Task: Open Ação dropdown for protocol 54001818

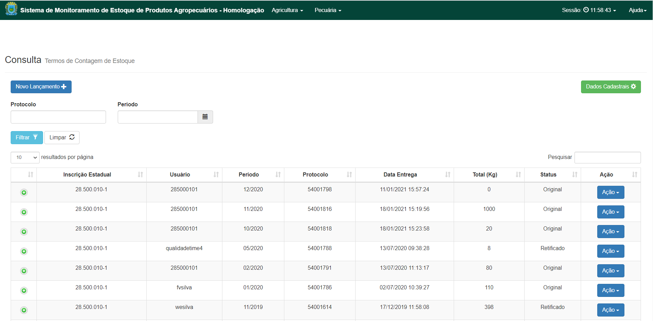Action: coord(610,232)
